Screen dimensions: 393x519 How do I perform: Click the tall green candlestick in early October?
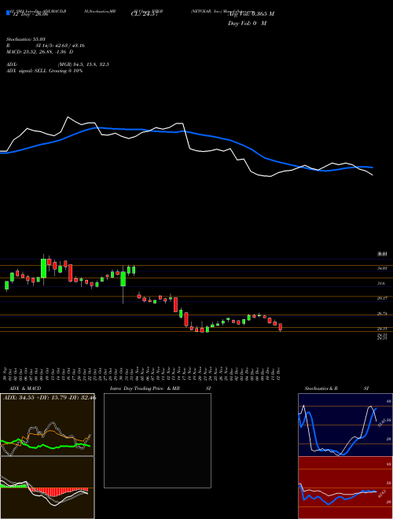coord(43,268)
